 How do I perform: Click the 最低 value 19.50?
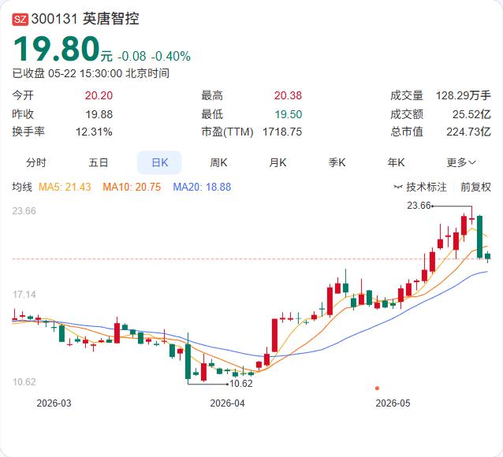tap(288, 114)
